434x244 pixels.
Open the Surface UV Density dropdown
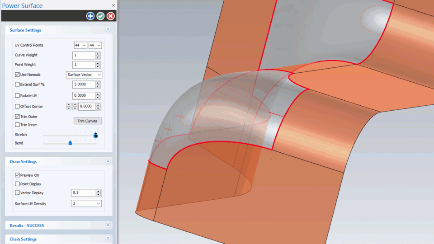pos(86,204)
